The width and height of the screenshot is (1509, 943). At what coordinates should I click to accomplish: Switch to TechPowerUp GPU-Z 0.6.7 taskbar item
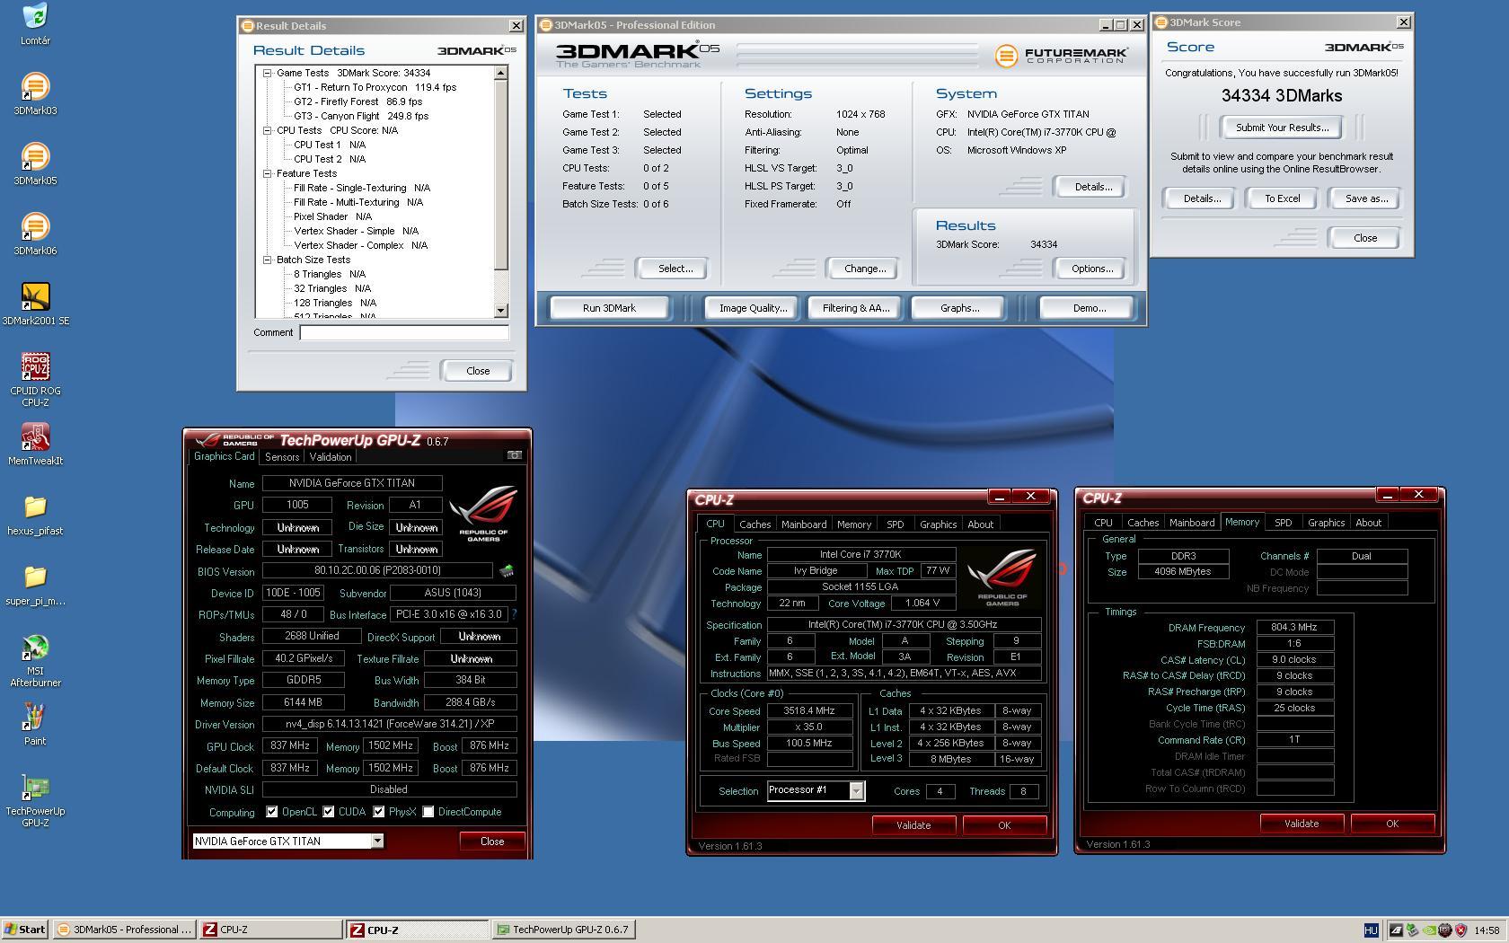pos(564,930)
